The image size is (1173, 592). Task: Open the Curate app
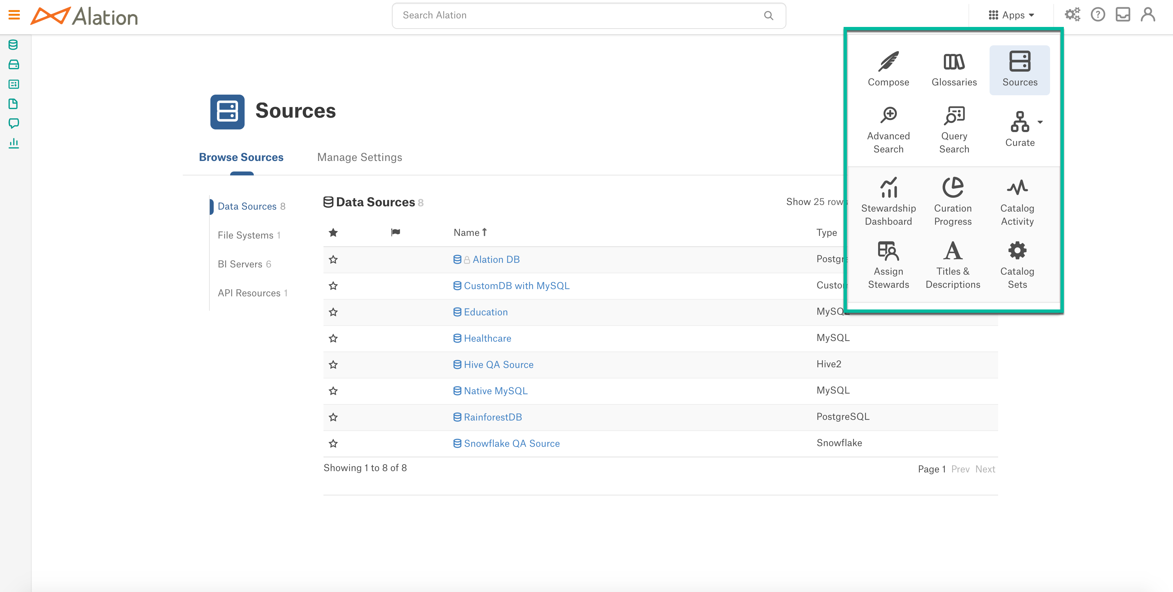click(1019, 129)
